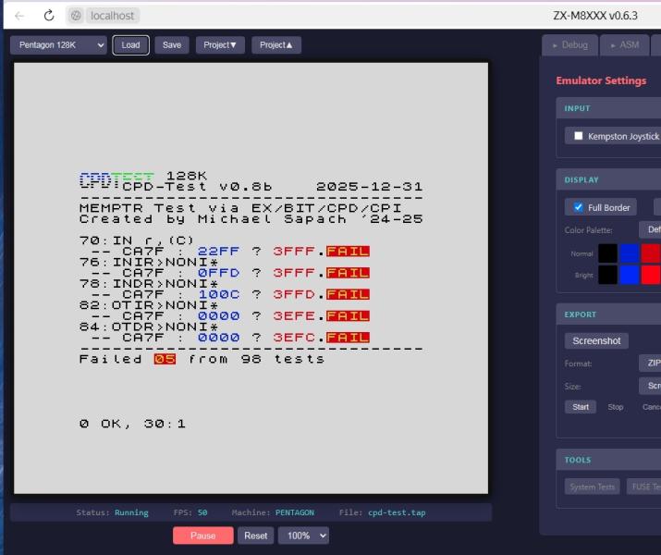Open the Project load (down arrow) button
The width and height of the screenshot is (661, 555).
[x=220, y=44]
